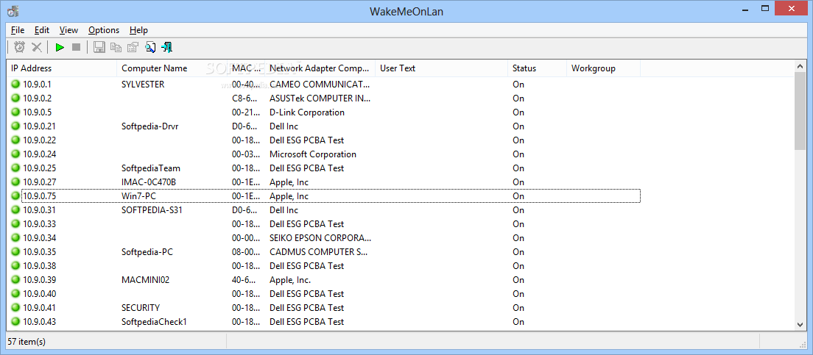Screen dimensions: 813x355
Task: Click the Delete Selected Items X icon
Action: coord(37,47)
